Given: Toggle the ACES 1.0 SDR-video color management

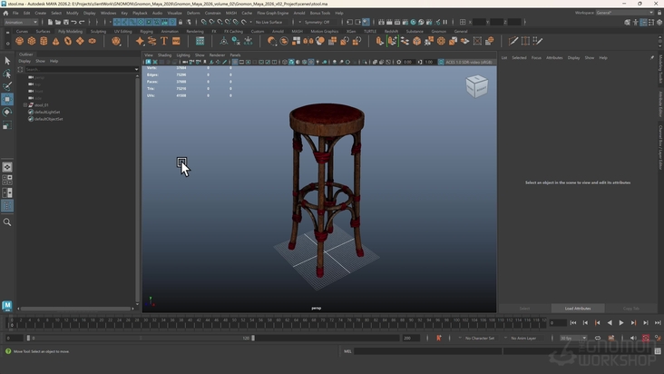Looking at the screenshot, I should 469,62.
